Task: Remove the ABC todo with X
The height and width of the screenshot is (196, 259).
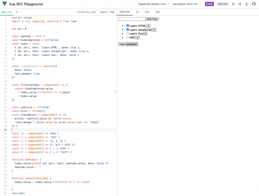Action: click(x=137, y=38)
